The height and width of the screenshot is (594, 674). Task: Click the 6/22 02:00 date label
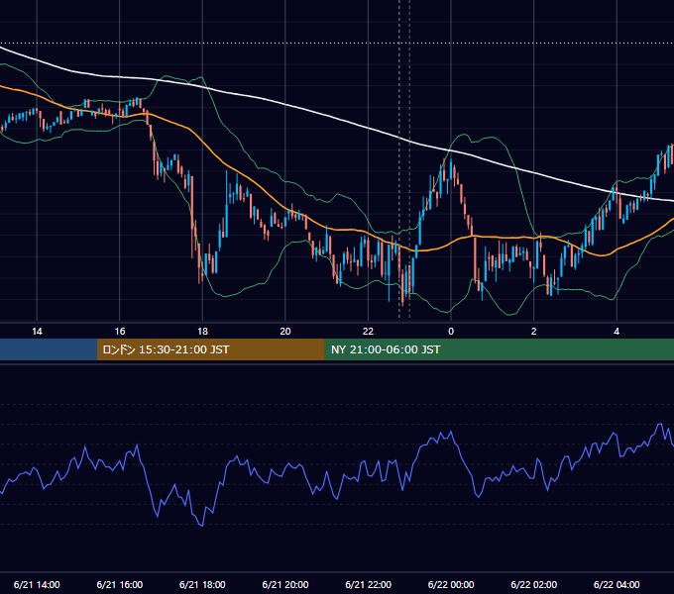coord(534,584)
